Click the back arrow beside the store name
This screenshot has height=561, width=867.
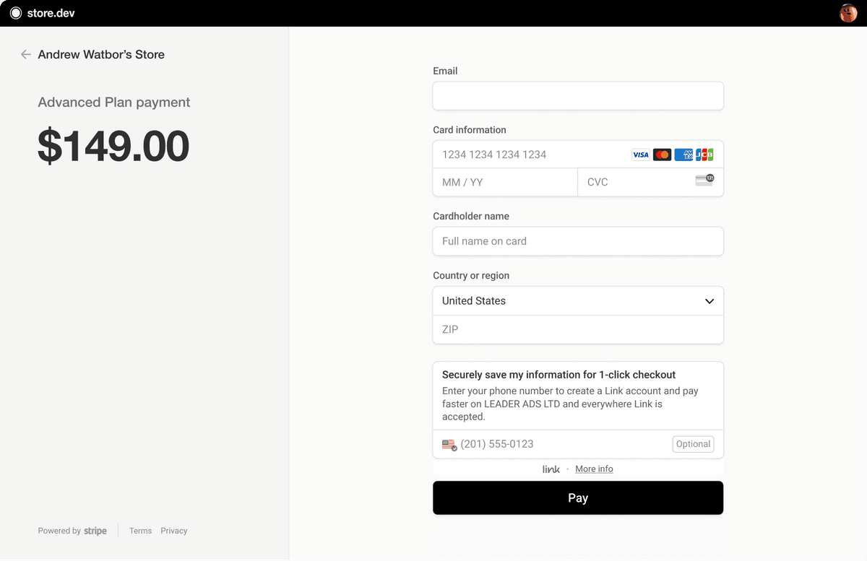coord(26,54)
